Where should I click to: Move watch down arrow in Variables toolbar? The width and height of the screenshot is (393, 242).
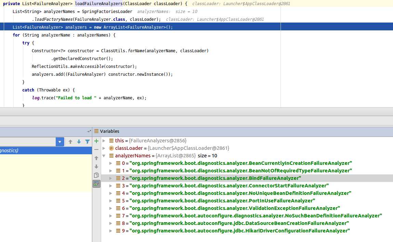pos(96,167)
